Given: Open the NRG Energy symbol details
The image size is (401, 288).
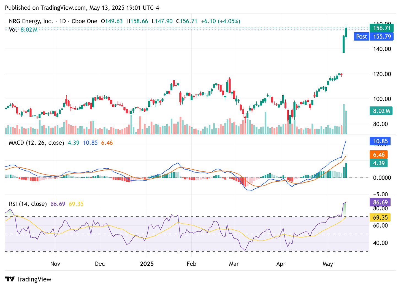Looking at the screenshot, I should point(31,21).
